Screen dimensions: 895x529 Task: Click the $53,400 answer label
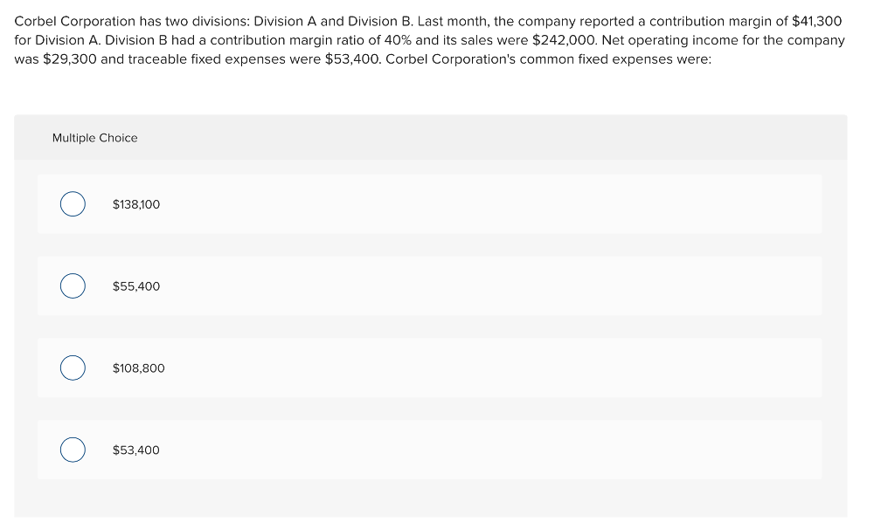136,450
